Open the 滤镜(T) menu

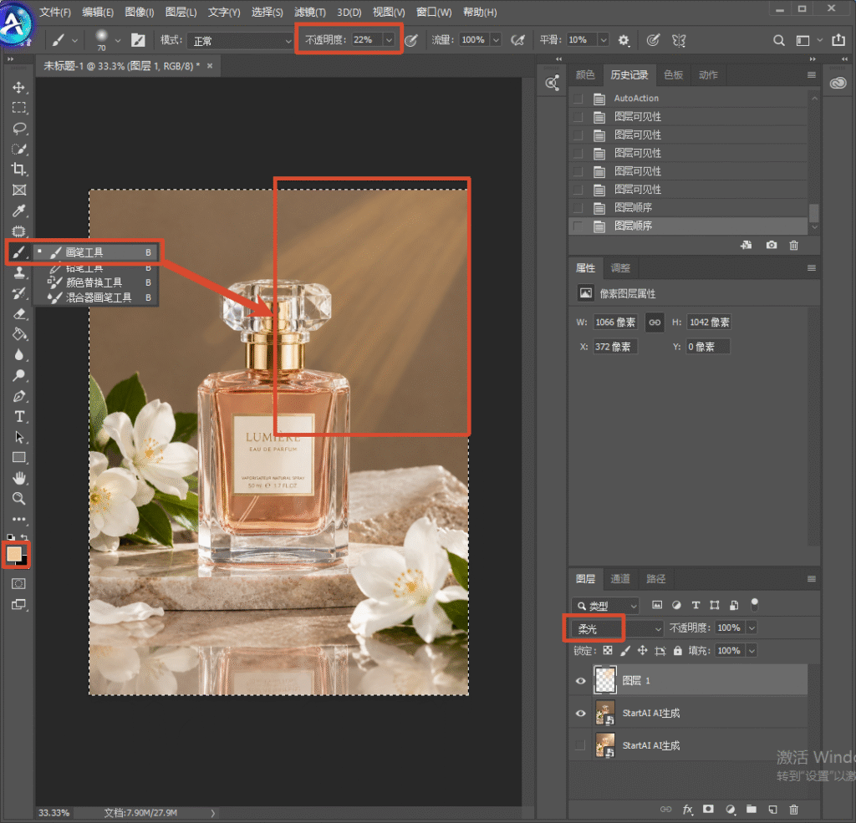(x=309, y=12)
